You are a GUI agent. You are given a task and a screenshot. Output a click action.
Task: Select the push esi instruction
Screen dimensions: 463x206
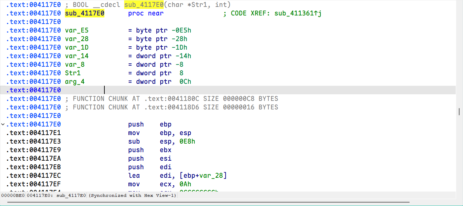tap(150, 159)
